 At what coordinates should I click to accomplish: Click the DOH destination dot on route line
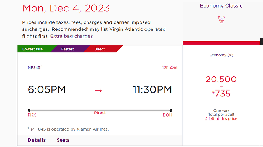click(171, 110)
